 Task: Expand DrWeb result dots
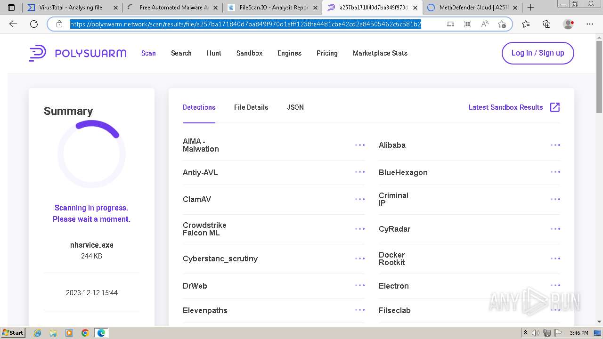tap(360, 285)
